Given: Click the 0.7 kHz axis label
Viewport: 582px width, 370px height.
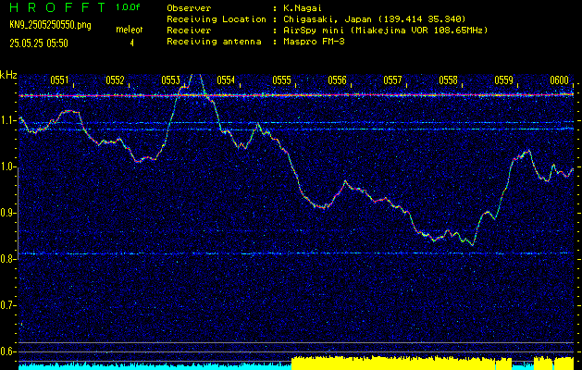Looking at the screenshot, I should (x=8, y=305).
